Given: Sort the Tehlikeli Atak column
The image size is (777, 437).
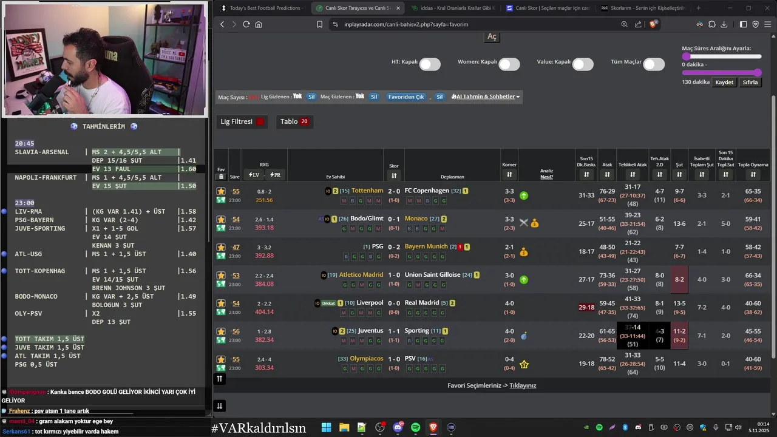Looking at the screenshot, I should pyautogui.click(x=633, y=175).
